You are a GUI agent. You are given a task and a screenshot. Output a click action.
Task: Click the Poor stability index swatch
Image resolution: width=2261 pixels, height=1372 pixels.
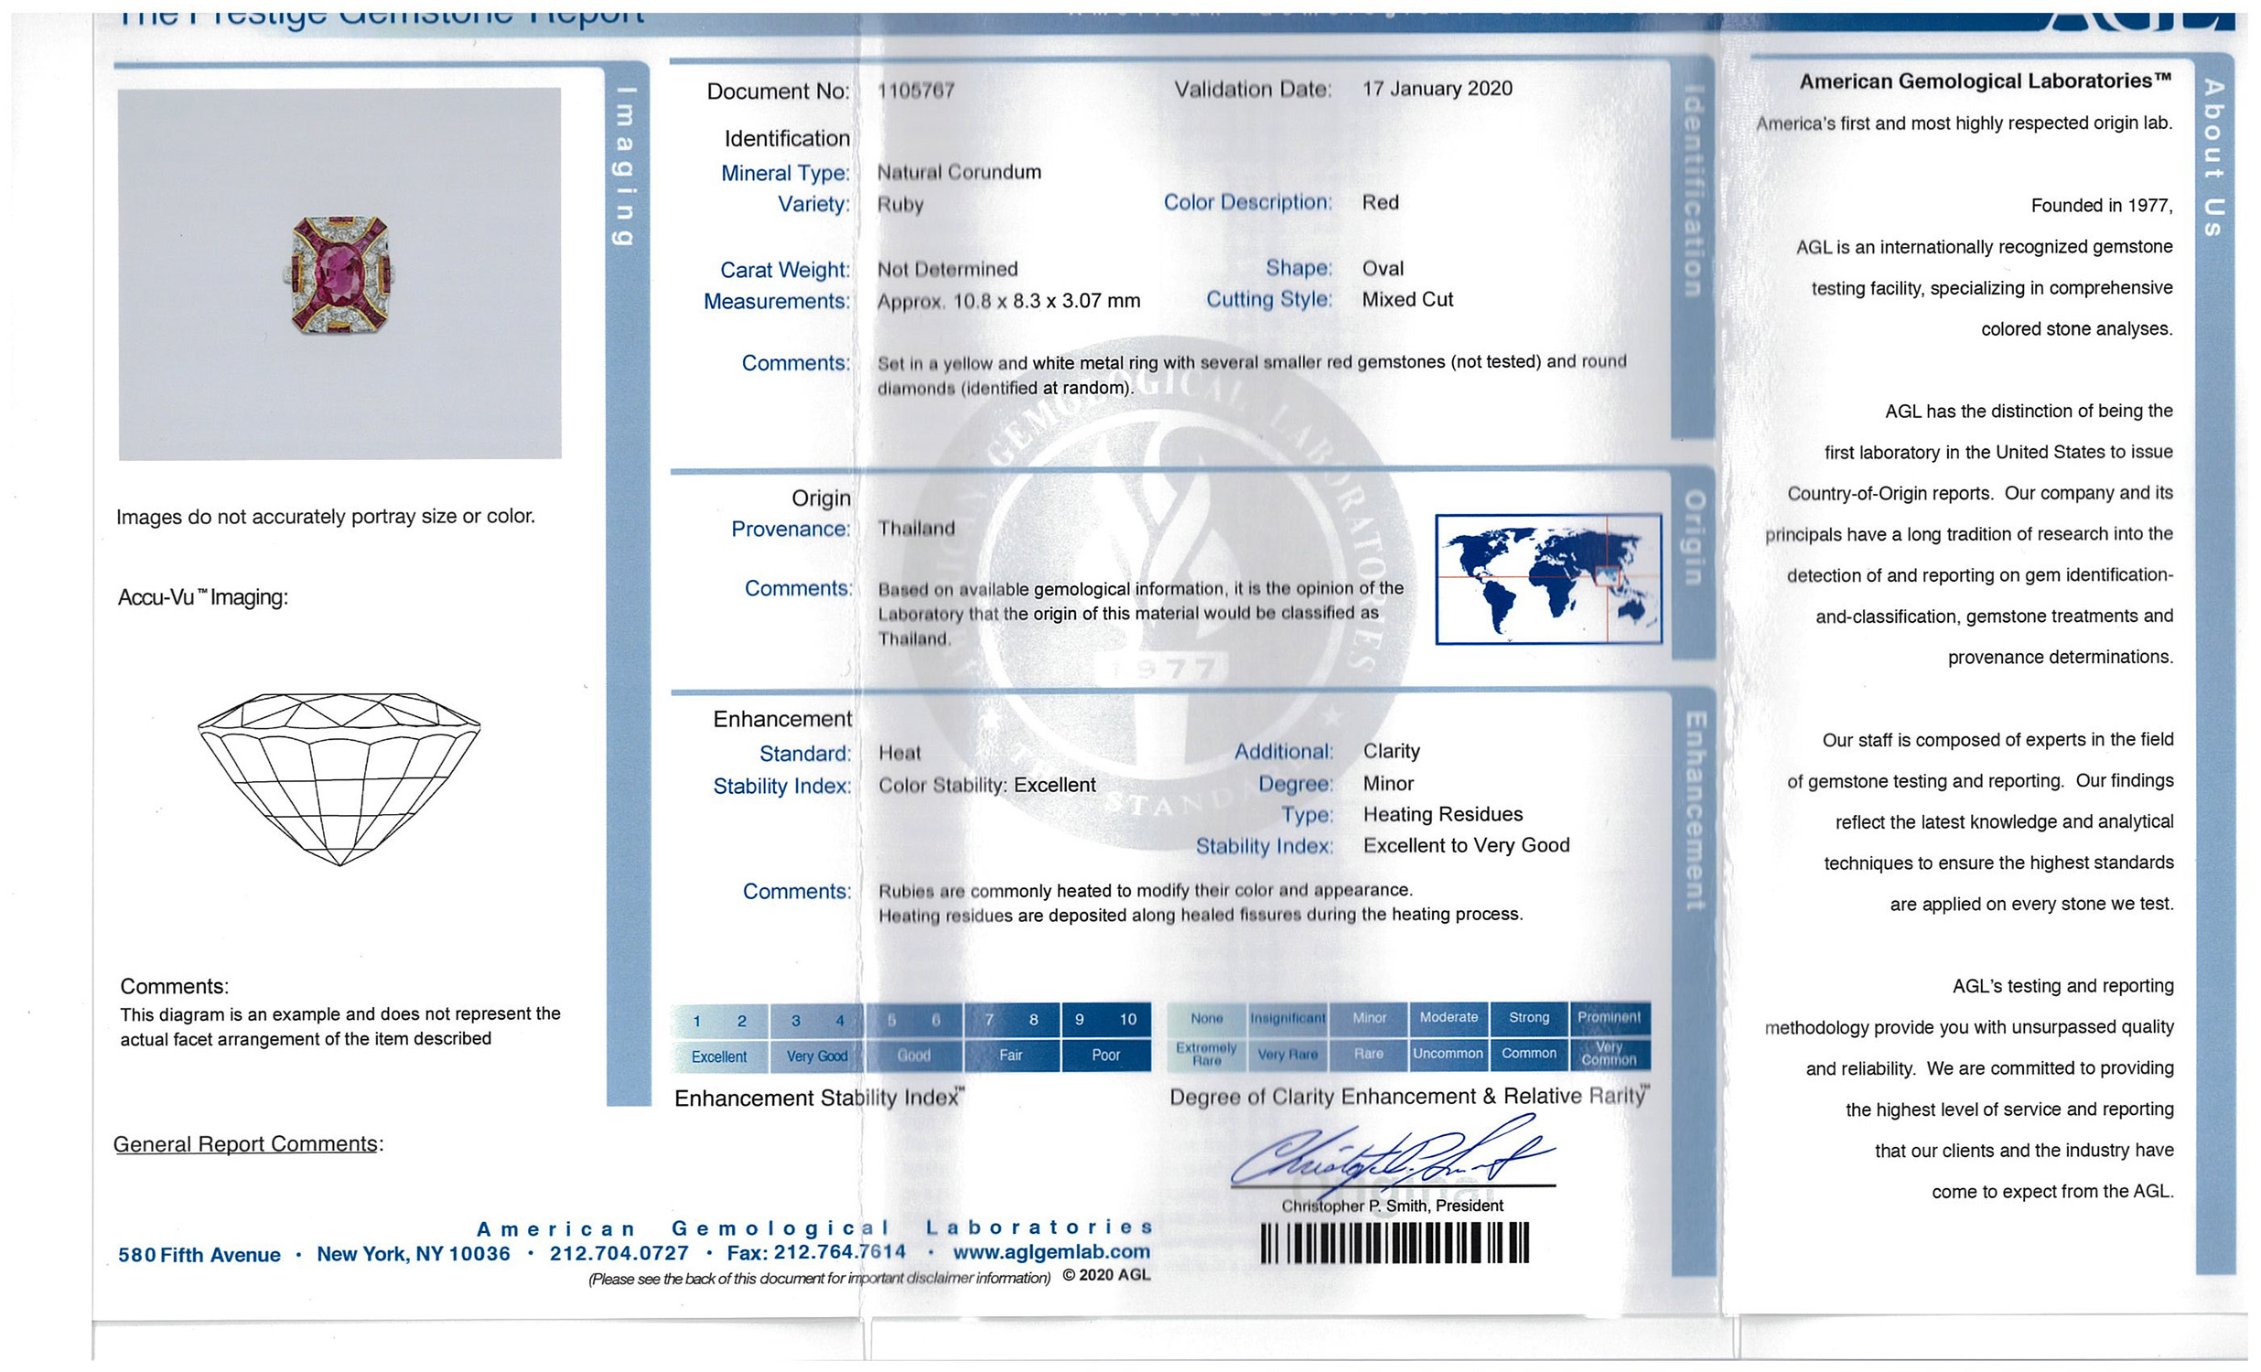click(1105, 1056)
